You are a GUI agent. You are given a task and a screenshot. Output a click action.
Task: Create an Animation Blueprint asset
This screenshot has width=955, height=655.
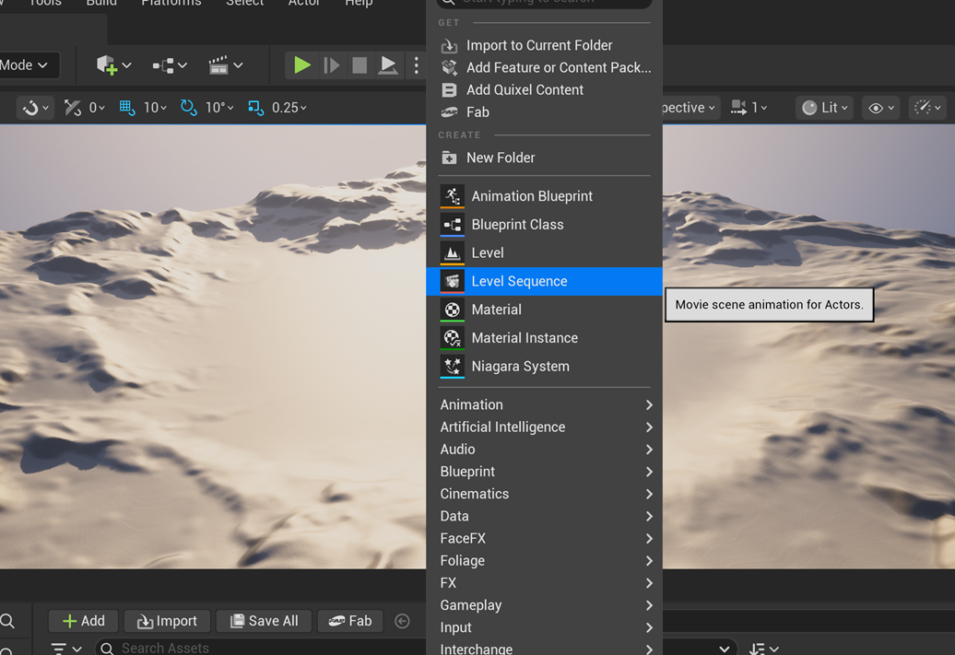pos(545,196)
